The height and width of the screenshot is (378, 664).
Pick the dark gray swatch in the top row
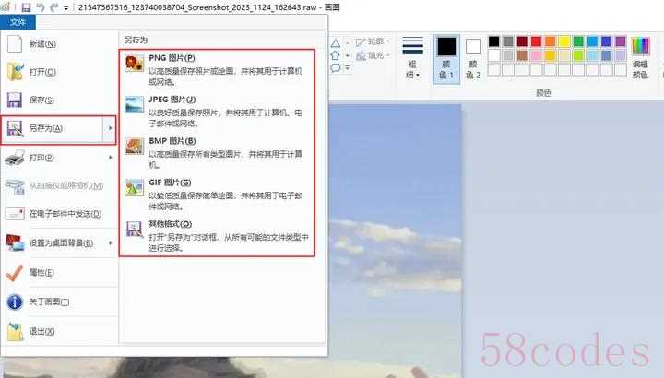tap(508, 41)
